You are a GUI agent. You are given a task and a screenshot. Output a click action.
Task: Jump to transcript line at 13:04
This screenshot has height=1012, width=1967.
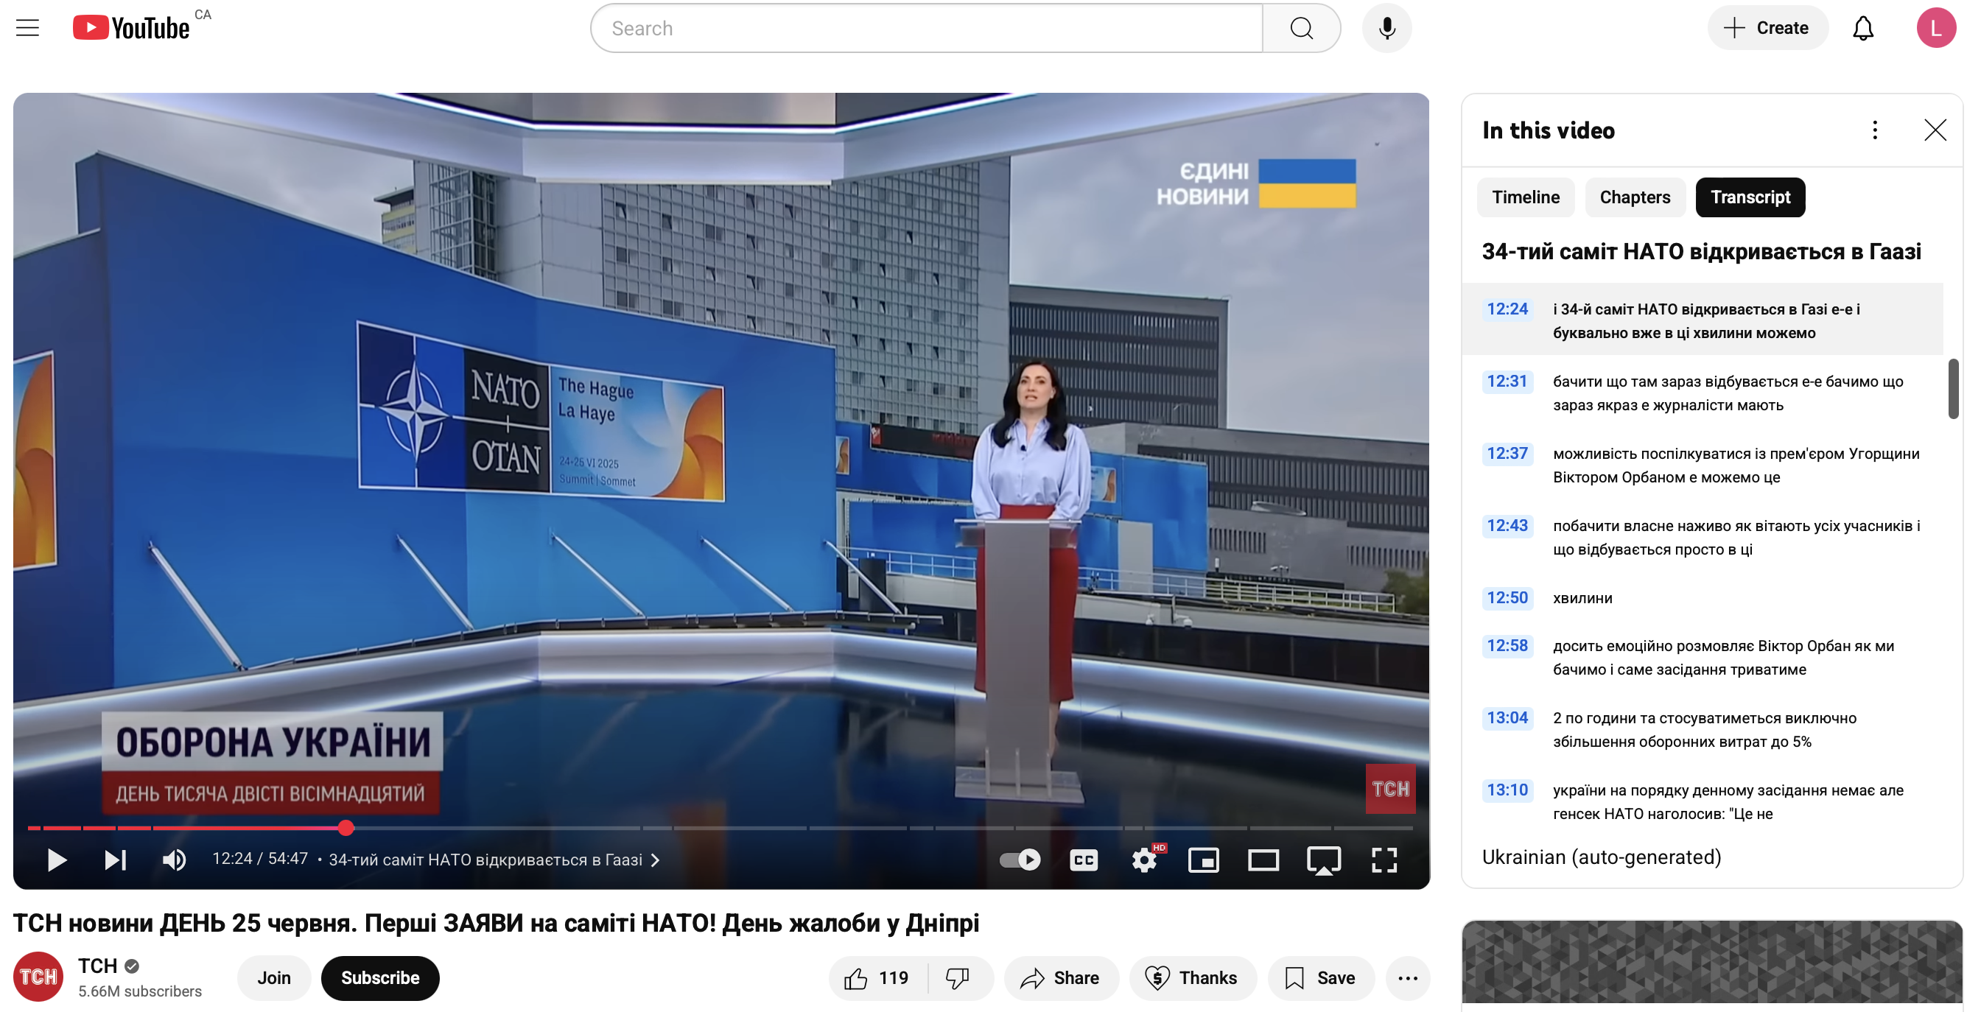click(x=1702, y=729)
